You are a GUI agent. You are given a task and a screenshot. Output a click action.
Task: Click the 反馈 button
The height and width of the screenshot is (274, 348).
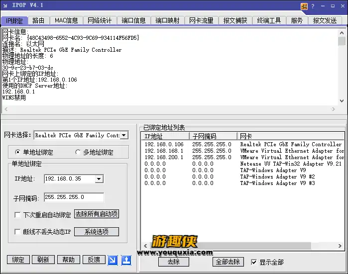[x=94, y=260]
